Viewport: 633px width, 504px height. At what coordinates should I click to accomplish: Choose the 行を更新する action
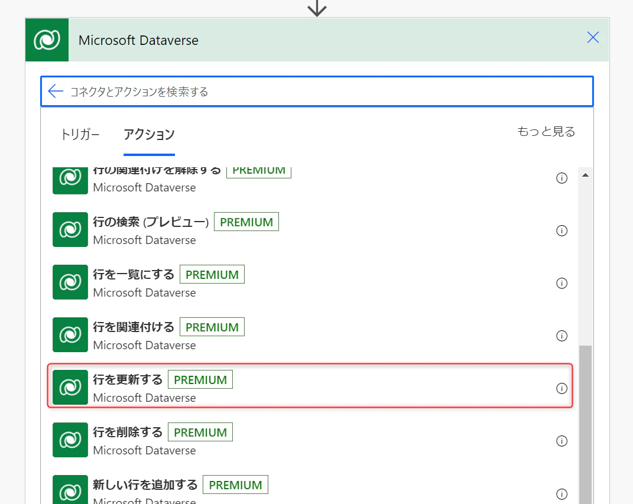310,386
